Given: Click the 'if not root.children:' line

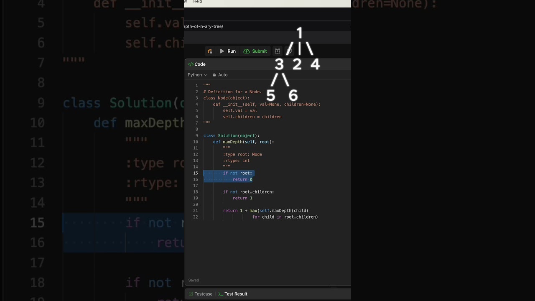Looking at the screenshot, I should pyautogui.click(x=248, y=192).
